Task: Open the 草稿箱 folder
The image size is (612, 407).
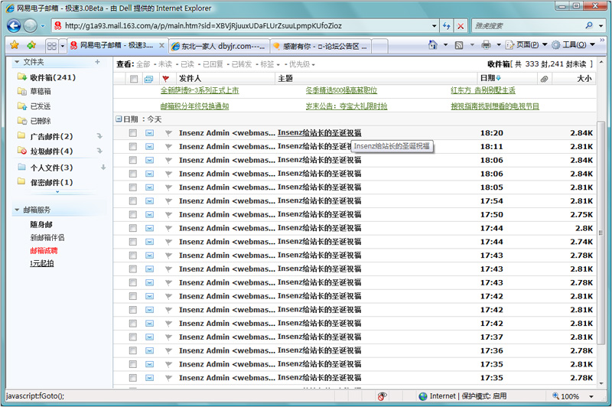Action: 41,91
